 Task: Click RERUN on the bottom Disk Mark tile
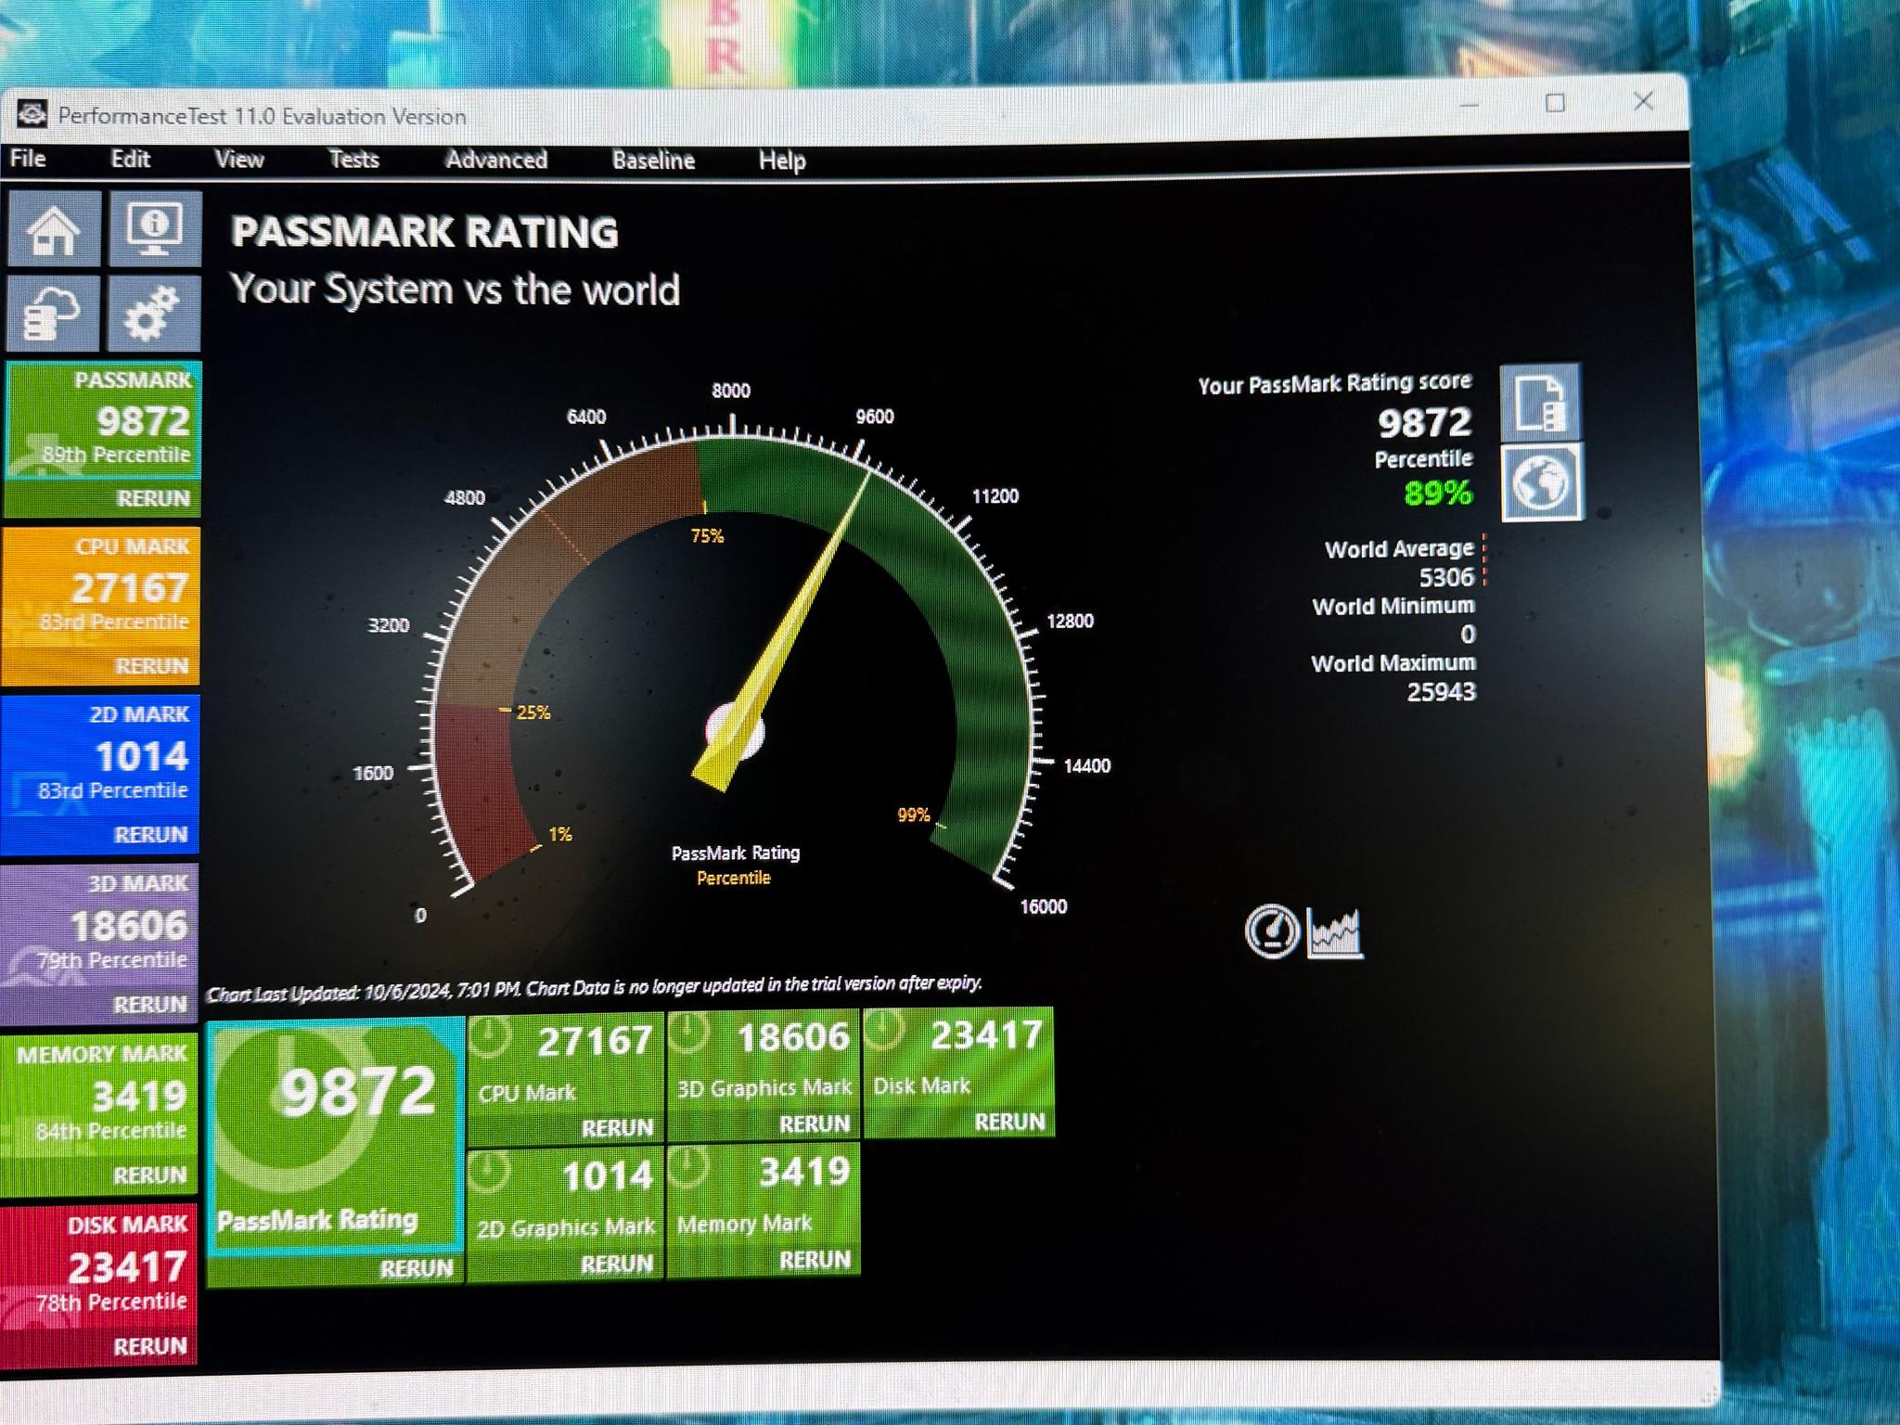1009,1122
